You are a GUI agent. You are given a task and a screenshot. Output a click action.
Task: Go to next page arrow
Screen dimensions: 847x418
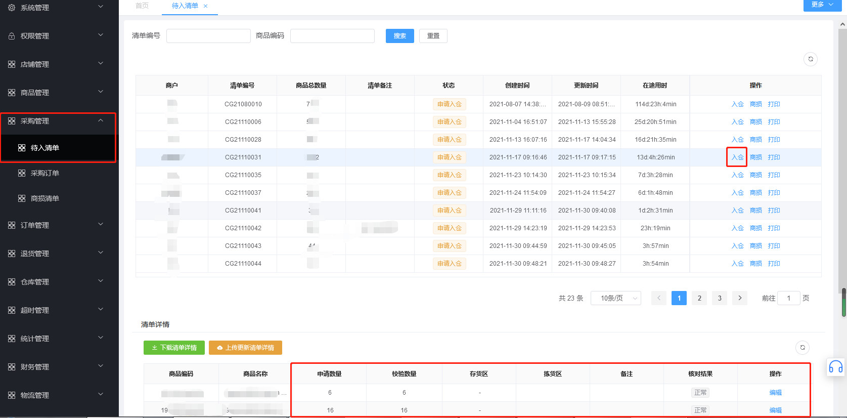tap(740, 298)
